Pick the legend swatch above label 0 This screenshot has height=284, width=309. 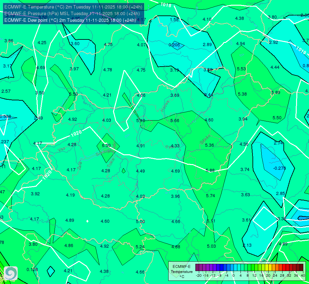click(232, 268)
